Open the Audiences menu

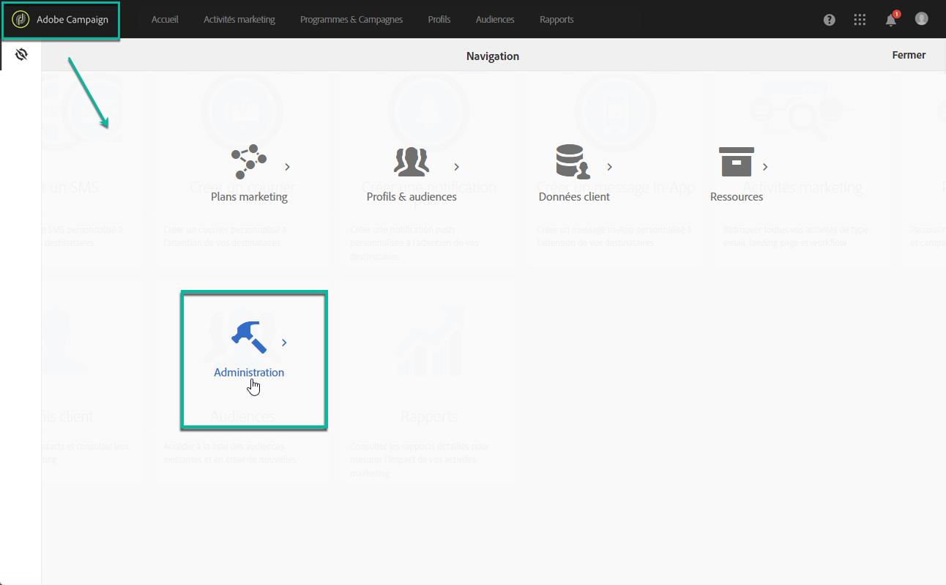[x=495, y=20]
